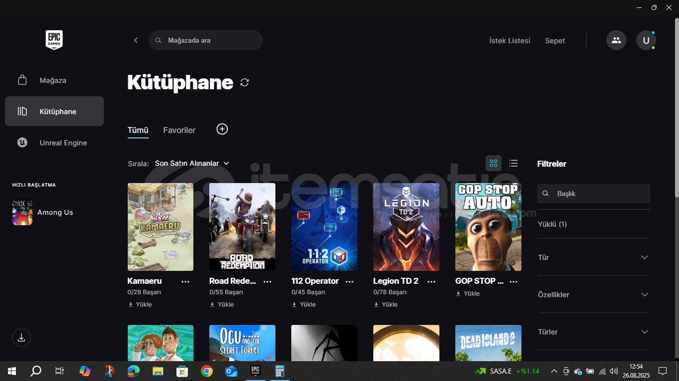Open Calculator from the taskbar
The image size is (679, 381).
(x=280, y=371)
